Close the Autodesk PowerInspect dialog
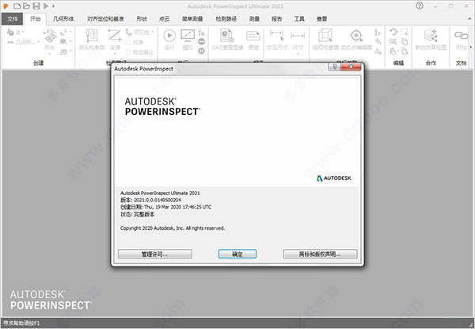 [x=351, y=67]
